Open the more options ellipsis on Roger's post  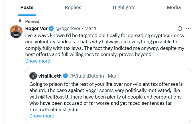coord(188,28)
